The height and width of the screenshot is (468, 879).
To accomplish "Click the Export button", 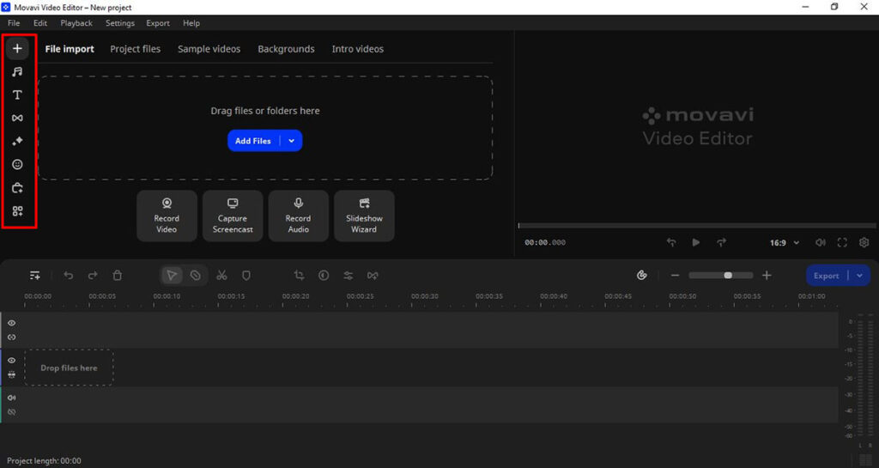I will (x=827, y=276).
